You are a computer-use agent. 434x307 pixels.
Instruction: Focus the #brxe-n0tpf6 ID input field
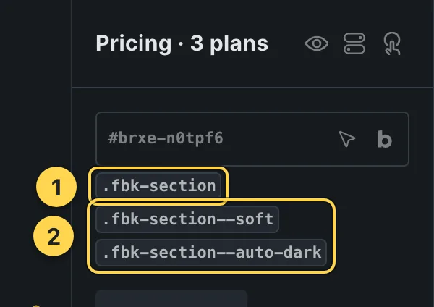point(252,139)
